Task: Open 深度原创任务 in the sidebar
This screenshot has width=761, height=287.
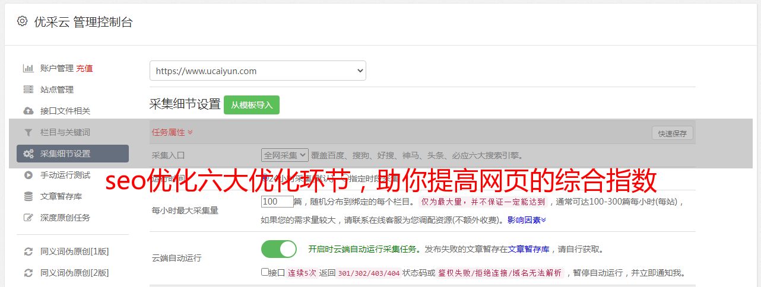Action: coord(65,218)
